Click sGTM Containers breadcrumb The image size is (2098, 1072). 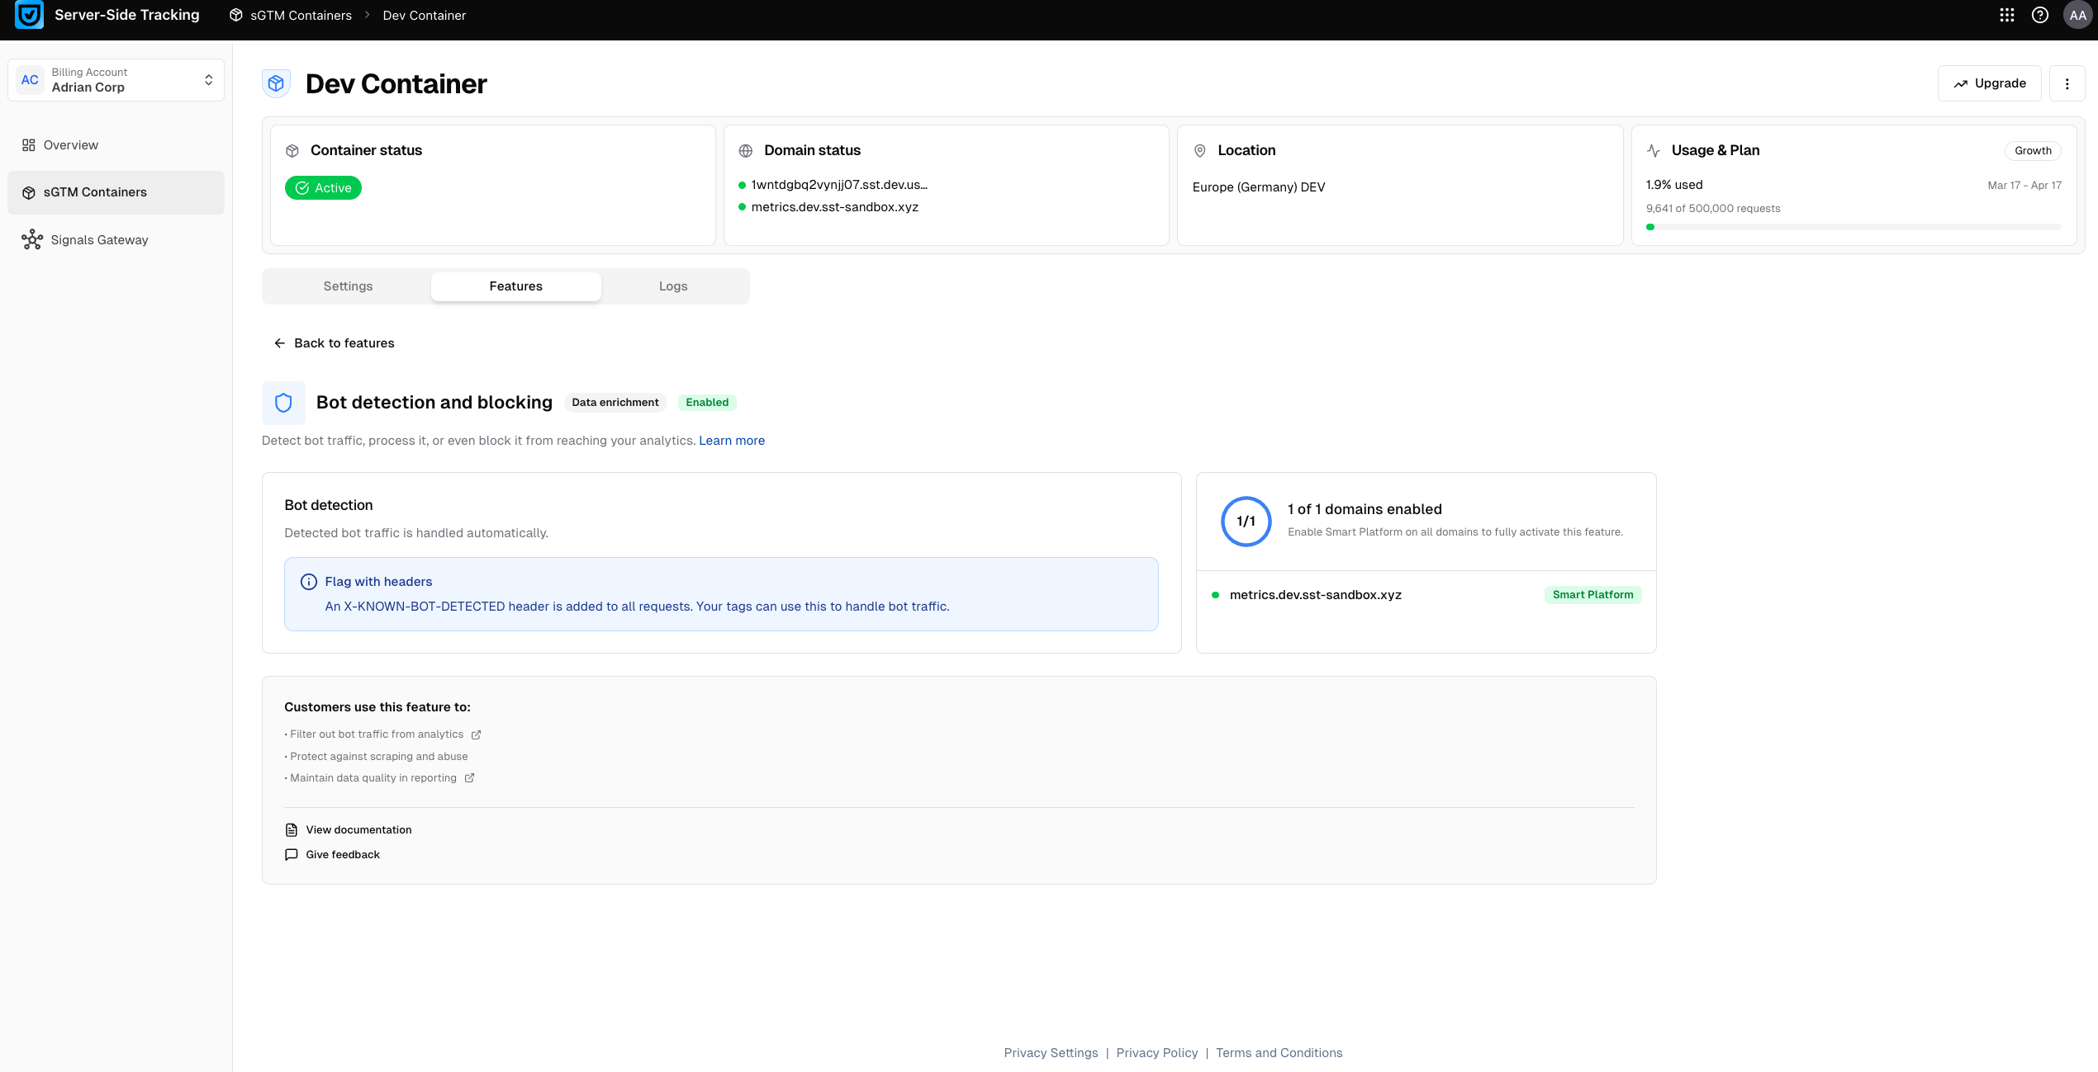pyautogui.click(x=300, y=15)
